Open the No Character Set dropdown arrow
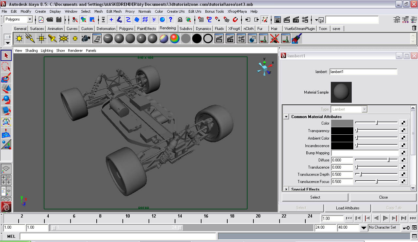418x242 pixels. (x=364, y=228)
